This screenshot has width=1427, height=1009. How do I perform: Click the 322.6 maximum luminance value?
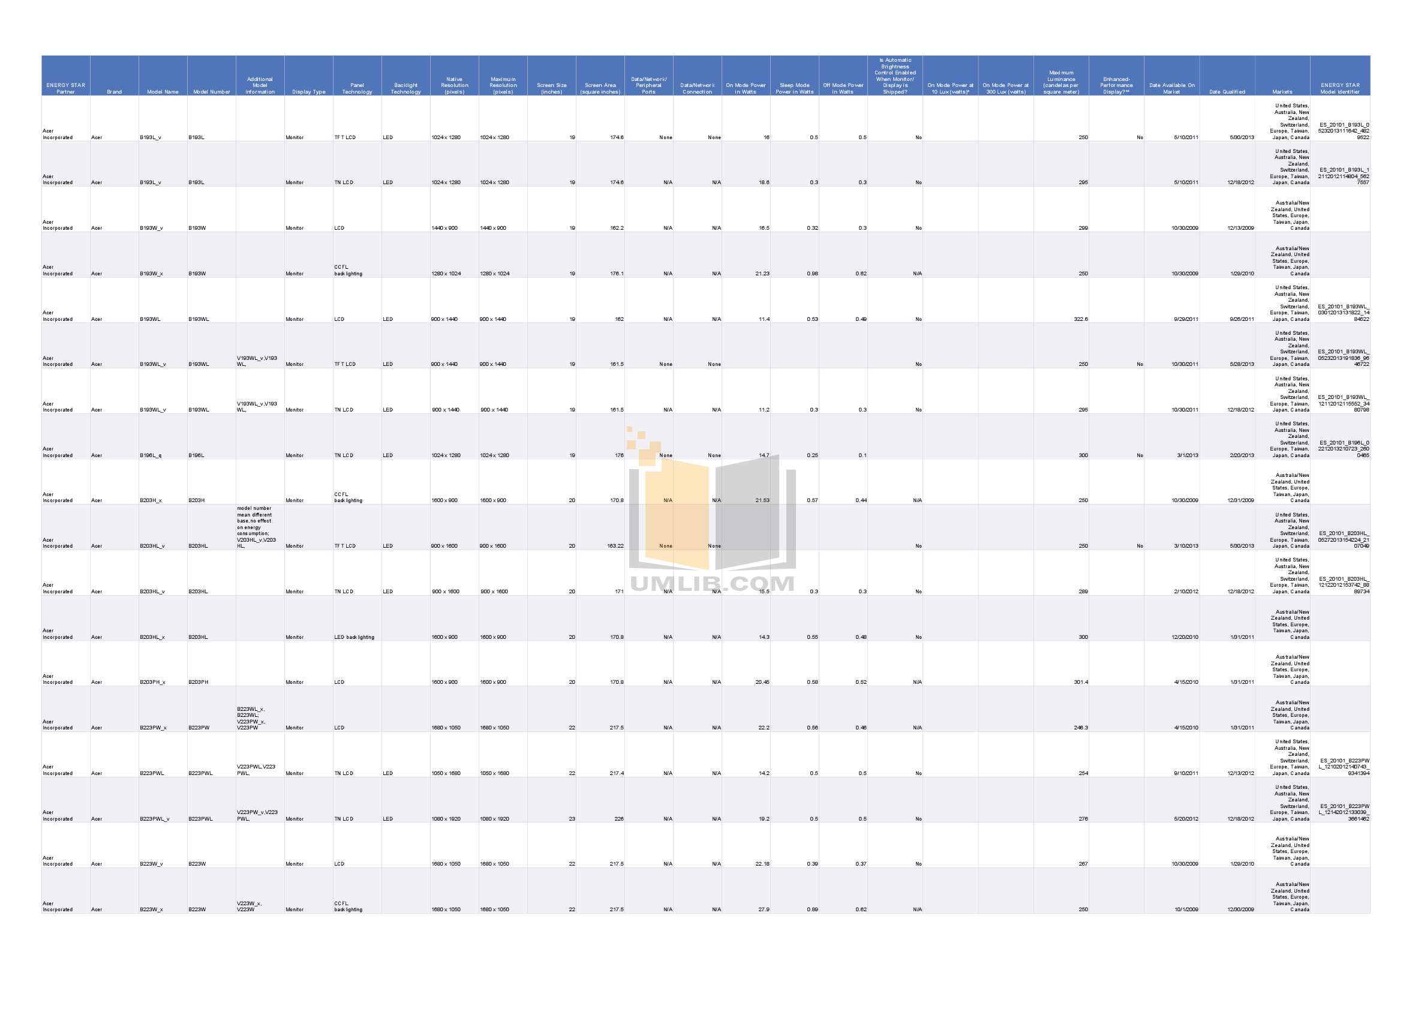pyautogui.click(x=1080, y=320)
